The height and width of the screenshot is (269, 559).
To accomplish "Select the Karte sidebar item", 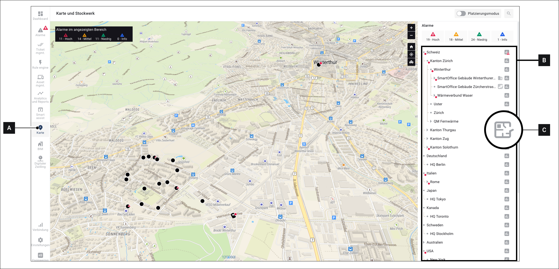I will coord(40,130).
